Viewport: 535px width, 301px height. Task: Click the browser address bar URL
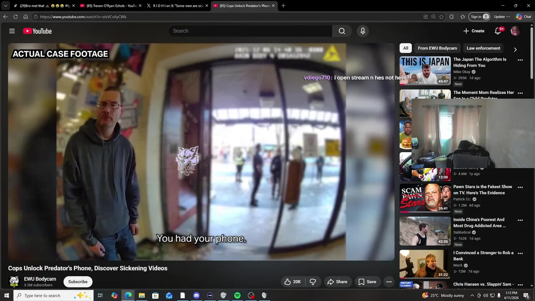83,17
